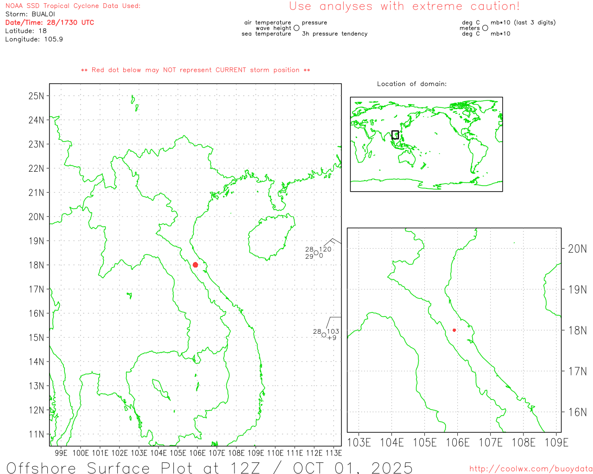The image size is (593, 474).
Task: Click the red dot warning note
Action: (x=196, y=70)
